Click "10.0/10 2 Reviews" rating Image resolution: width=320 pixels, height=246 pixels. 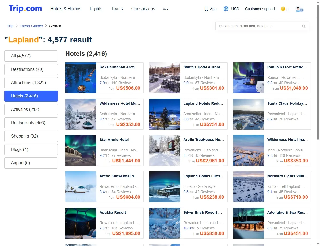click(x=199, y=228)
